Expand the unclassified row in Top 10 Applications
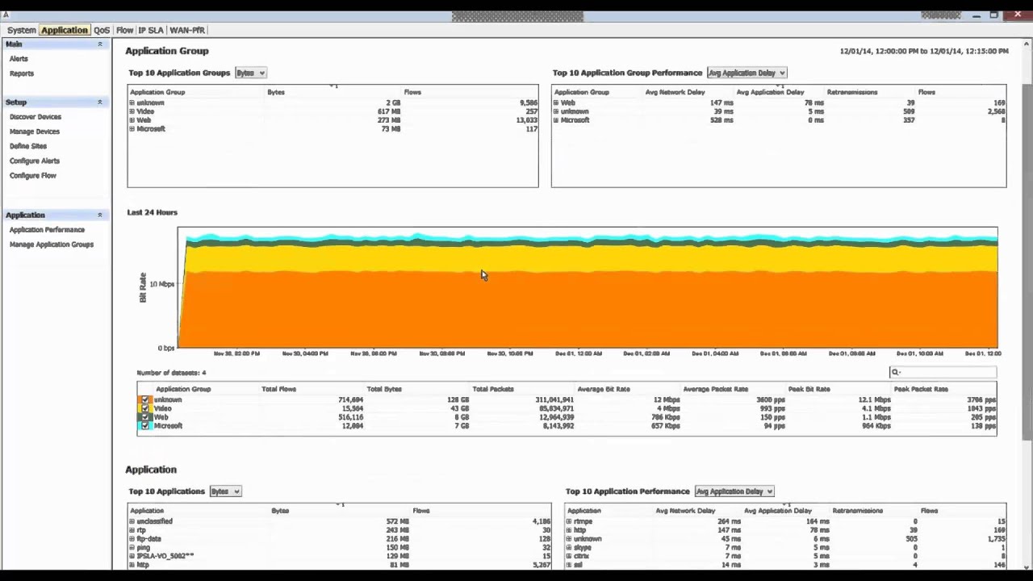1033x581 pixels. [x=132, y=522]
